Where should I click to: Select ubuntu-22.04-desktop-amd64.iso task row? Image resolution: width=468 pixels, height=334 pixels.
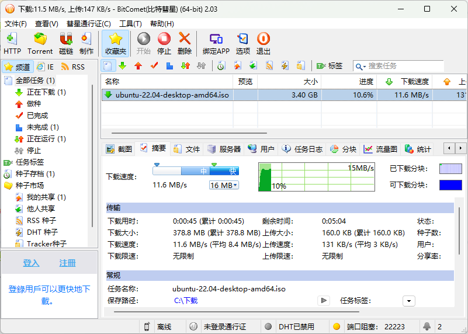283,95
